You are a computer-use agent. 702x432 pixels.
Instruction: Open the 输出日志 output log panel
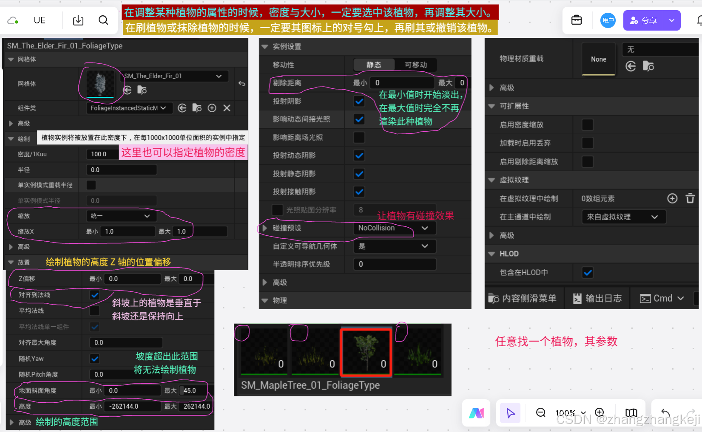pyautogui.click(x=597, y=298)
